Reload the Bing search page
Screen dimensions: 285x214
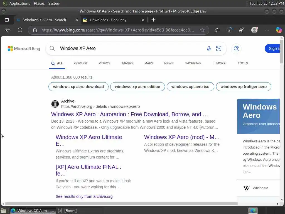pyautogui.click(x=20, y=30)
